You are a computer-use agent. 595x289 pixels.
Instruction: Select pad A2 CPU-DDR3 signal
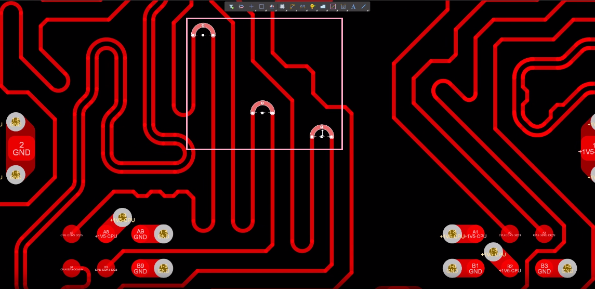(510, 234)
